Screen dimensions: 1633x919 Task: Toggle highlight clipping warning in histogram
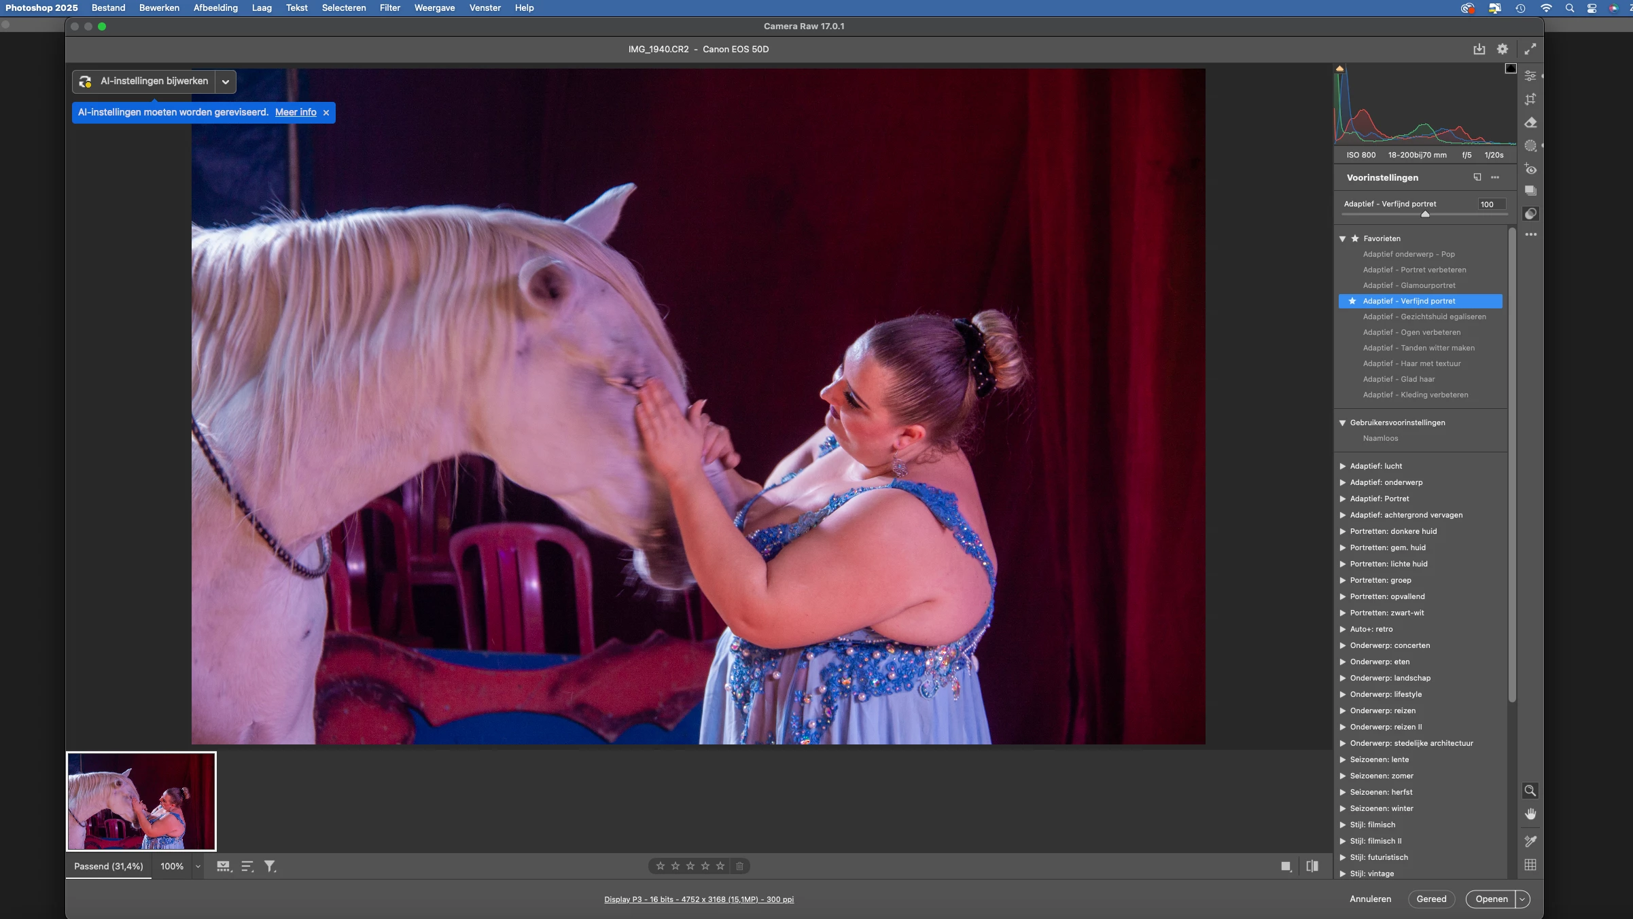point(1511,69)
